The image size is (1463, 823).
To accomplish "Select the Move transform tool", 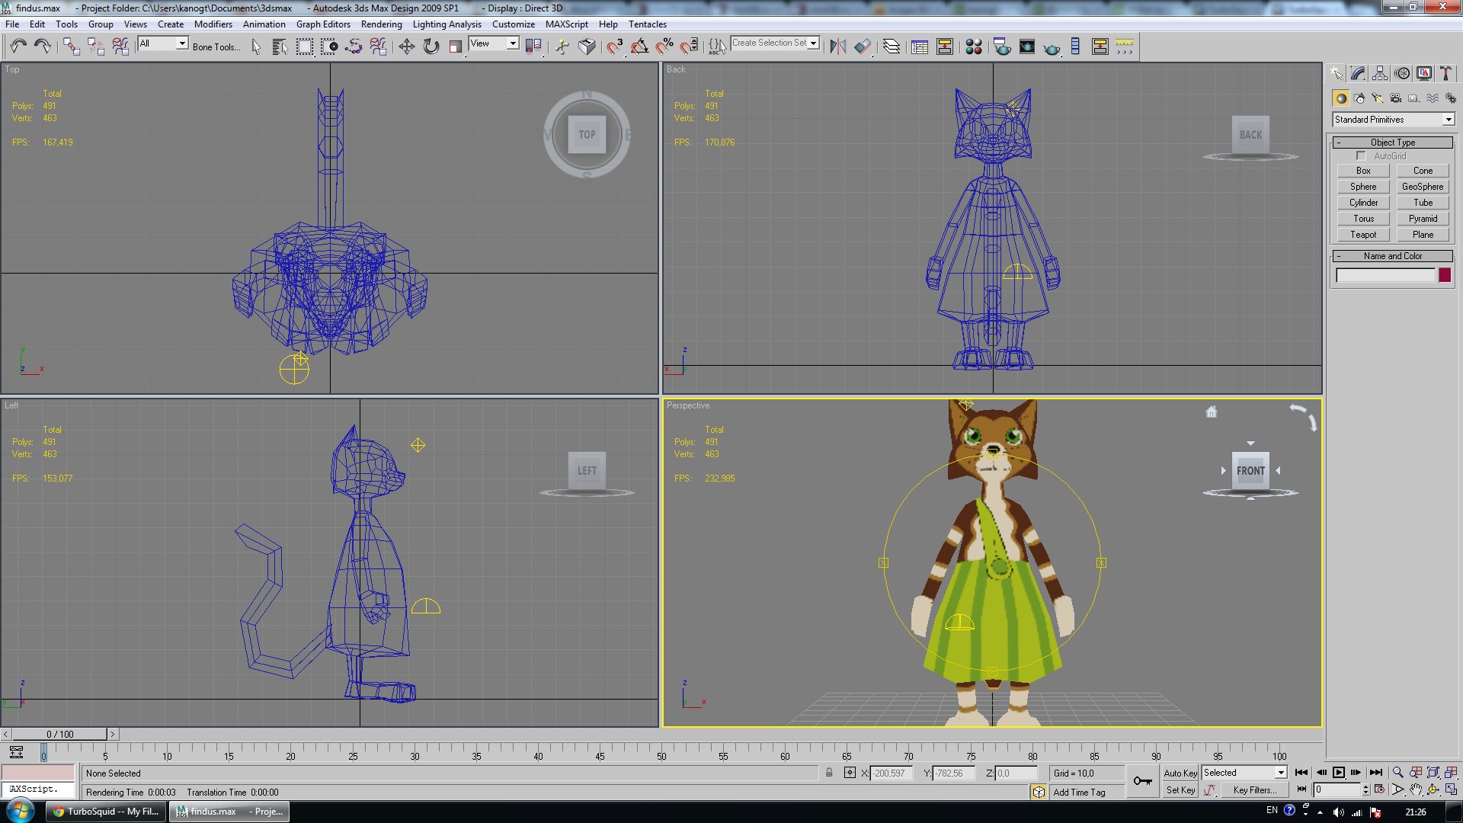I will [x=406, y=46].
